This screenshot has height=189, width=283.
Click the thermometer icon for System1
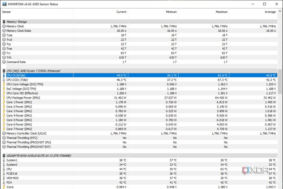(4, 160)
